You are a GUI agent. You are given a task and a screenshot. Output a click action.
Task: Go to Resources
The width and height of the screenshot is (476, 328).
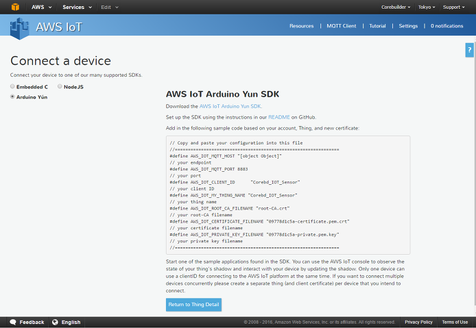coord(302,26)
